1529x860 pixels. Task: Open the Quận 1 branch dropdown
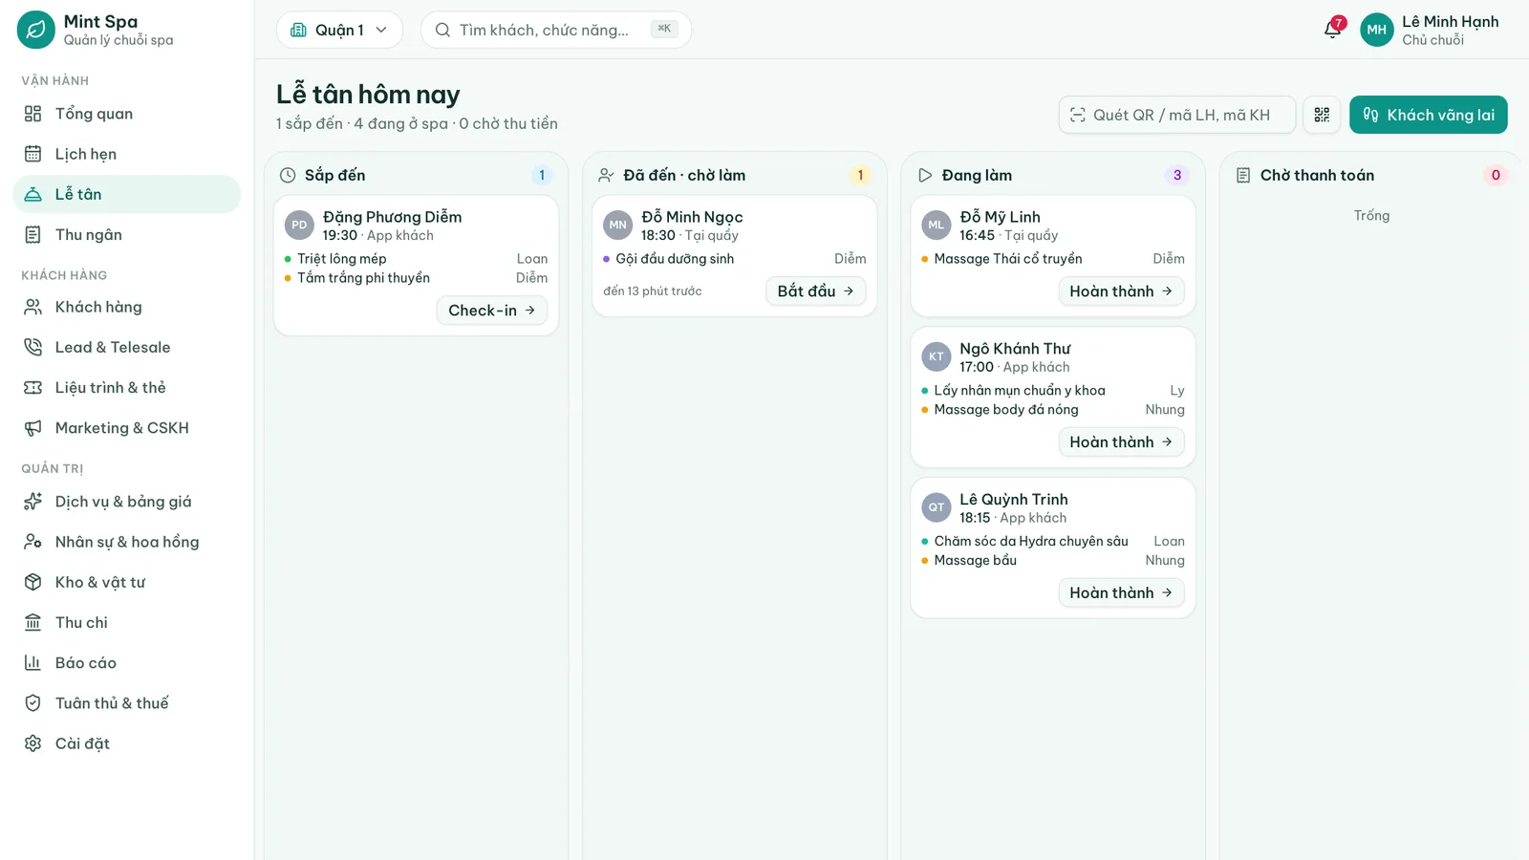(x=339, y=30)
